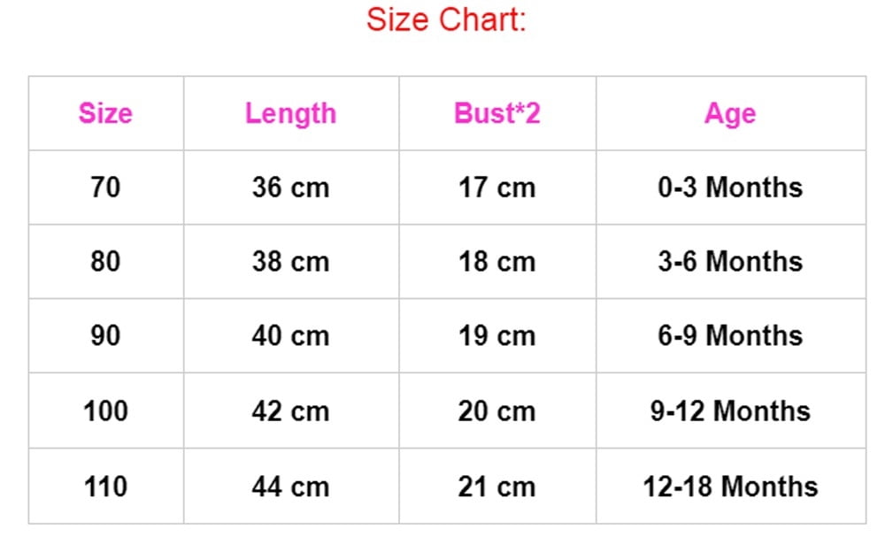Screen dimensions: 885x537
Task: Click the 0-3 Months age cell
Action: 730,188
